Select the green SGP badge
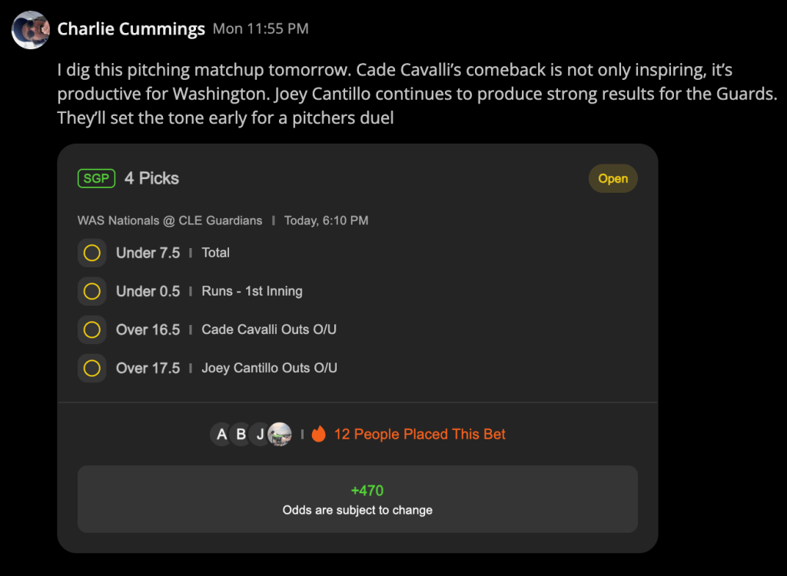Image resolution: width=787 pixels, height=576 pixels. coord(96,178)
